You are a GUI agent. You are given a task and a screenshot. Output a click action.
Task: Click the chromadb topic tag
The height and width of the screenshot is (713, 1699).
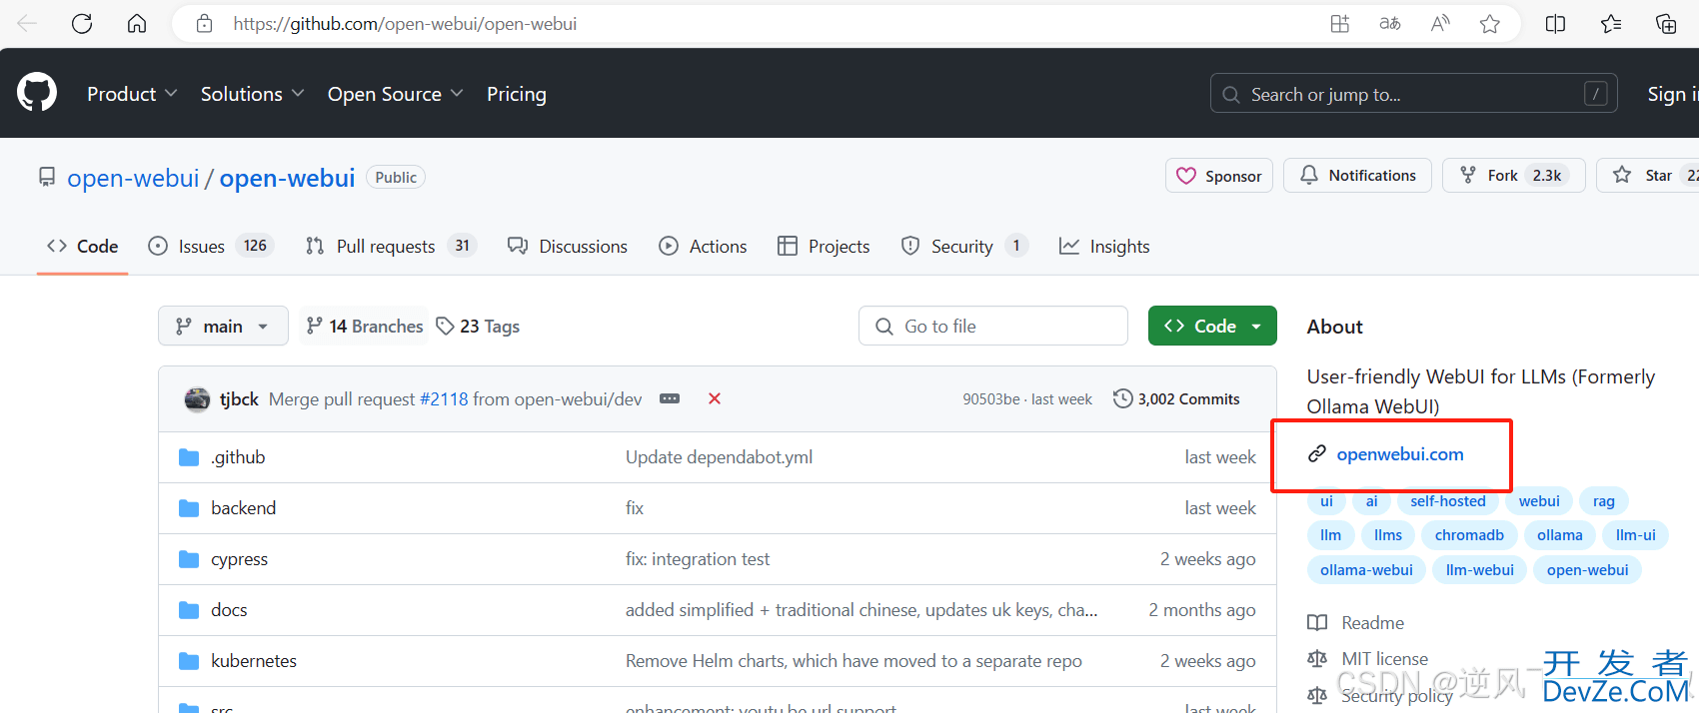1469,535
